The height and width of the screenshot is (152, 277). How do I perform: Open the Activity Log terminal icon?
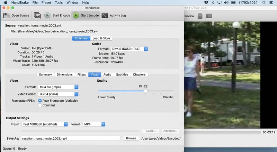tap(105, 15)
